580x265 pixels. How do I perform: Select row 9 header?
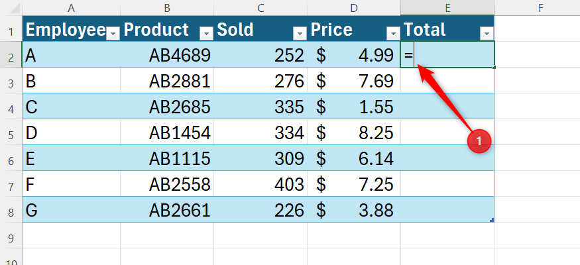tap(11, 235)
